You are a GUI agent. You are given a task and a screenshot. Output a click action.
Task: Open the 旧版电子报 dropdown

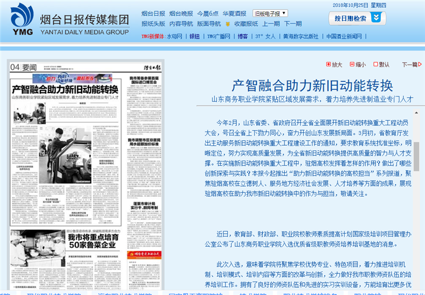tap(270, 13)
